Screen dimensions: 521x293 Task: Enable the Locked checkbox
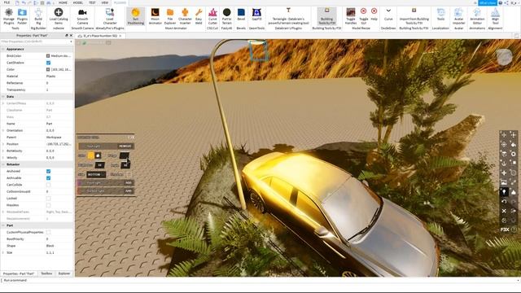(x=48, y=199)
